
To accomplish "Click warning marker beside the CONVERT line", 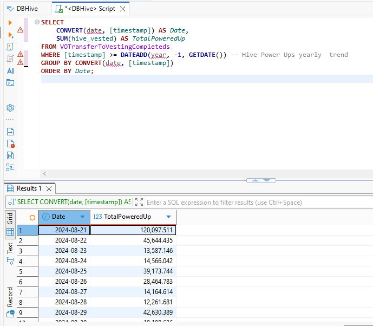I will (20, 30).
